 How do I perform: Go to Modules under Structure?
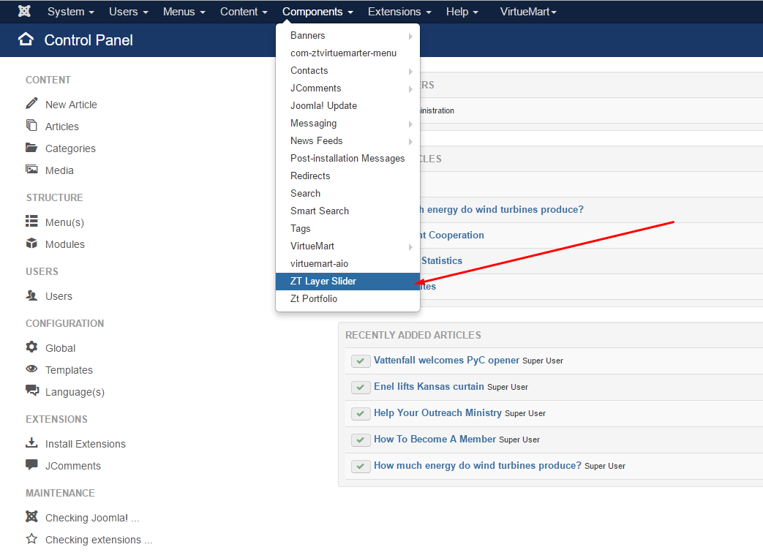64,244
